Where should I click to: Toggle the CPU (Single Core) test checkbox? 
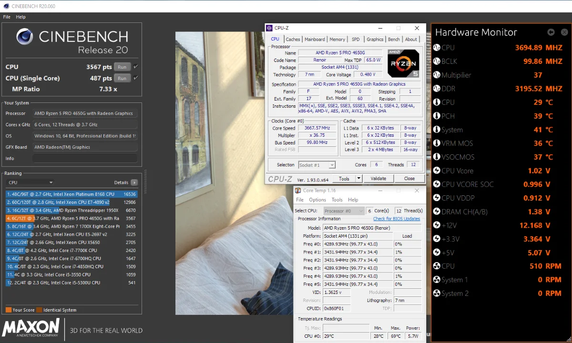pyautogui.click(x=136, y=78)
